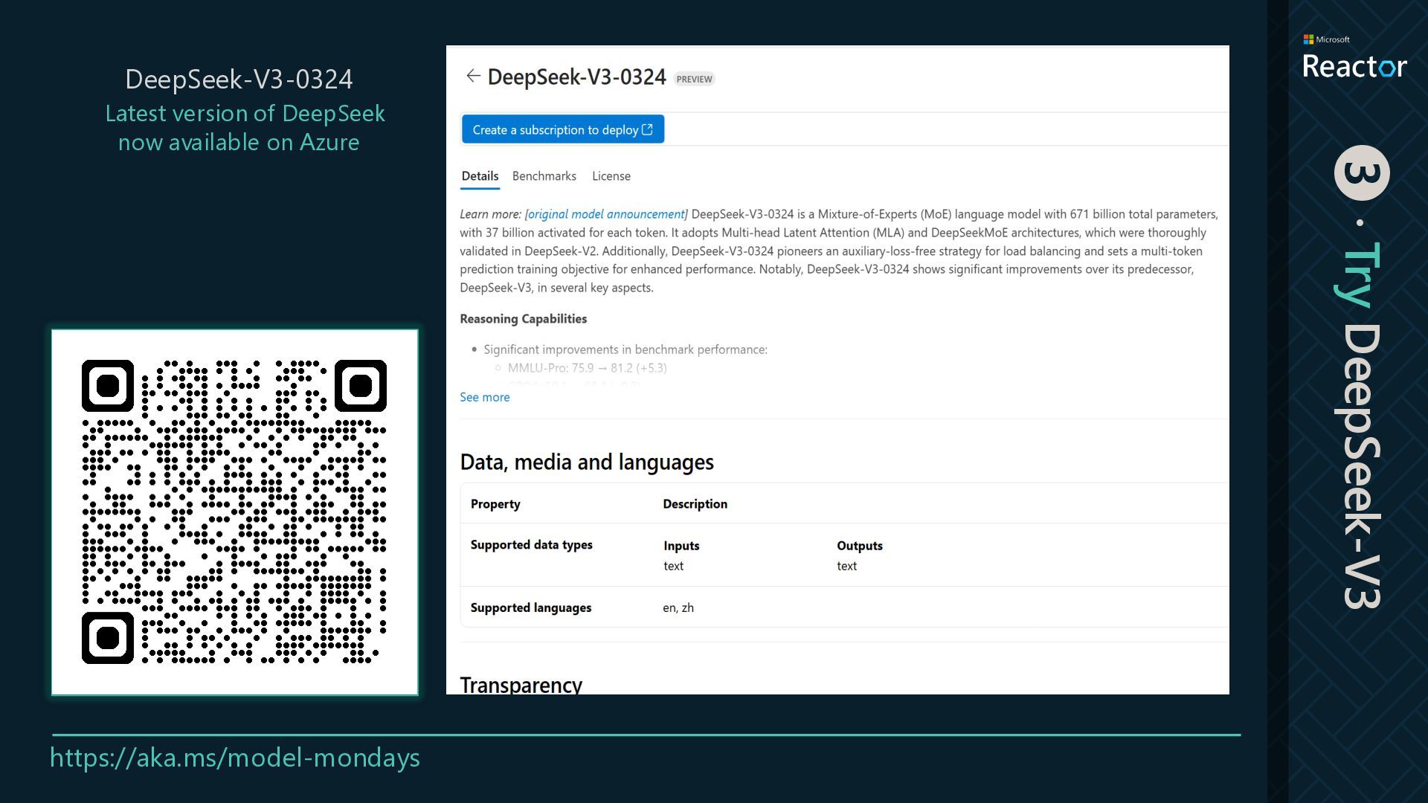The height and width of the screenshot is (803, 1428).
Task: Click the Transparency section heading
Action: 521,684
